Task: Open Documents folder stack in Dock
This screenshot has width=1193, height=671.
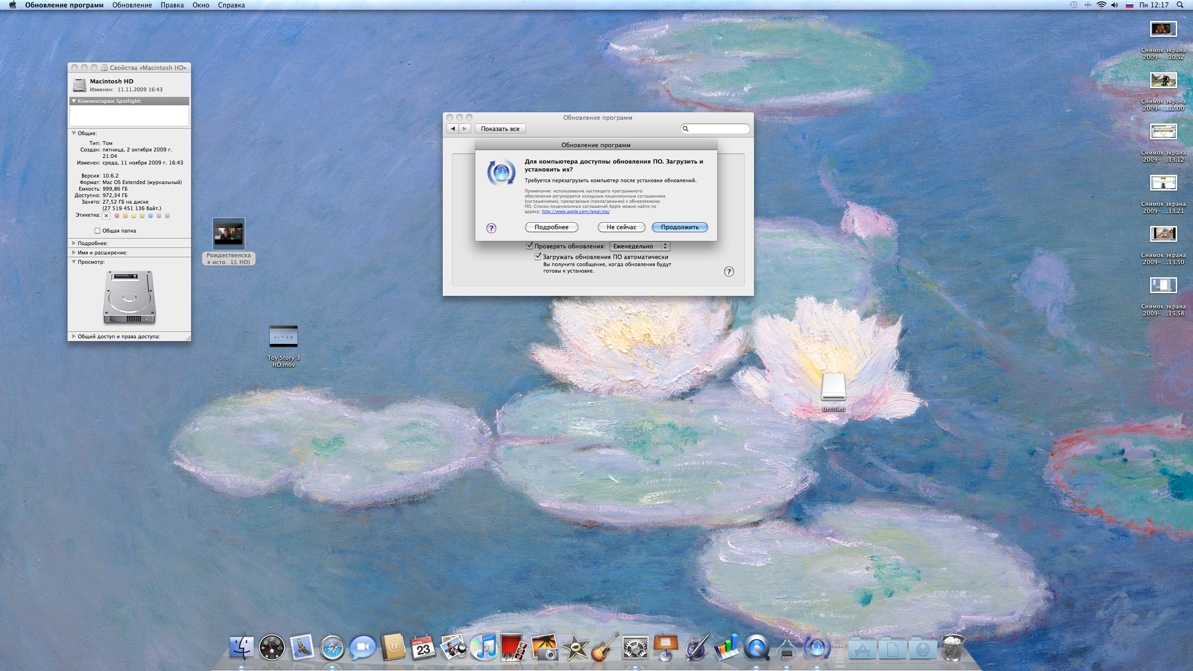Action: click(x=892, y=649)
